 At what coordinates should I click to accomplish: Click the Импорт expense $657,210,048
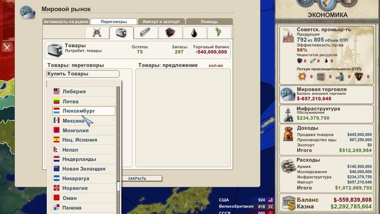(x=359, y=182)
